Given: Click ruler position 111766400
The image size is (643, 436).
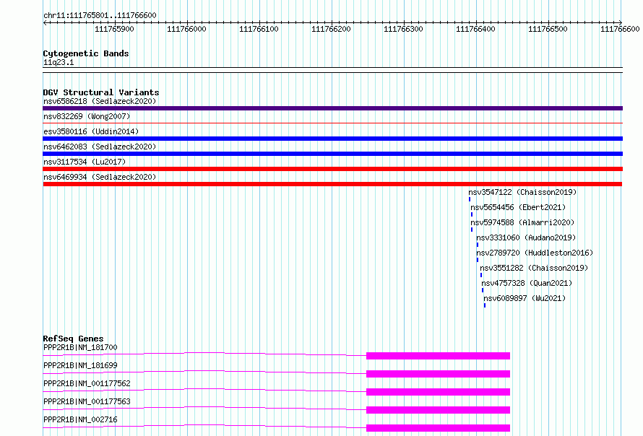Looking at the screenshot, I should point(475,29).
